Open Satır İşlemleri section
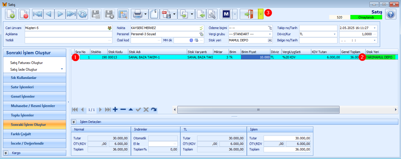Screen dimensions: 401x159 (x=34, y=87)
